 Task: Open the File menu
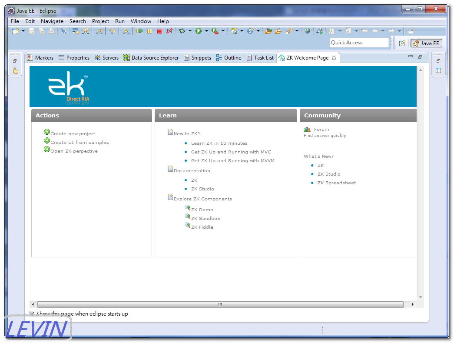point(15,21)
